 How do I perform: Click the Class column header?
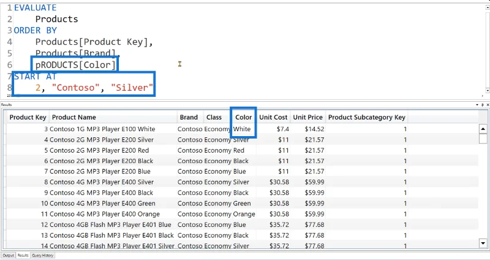point(218,117)
